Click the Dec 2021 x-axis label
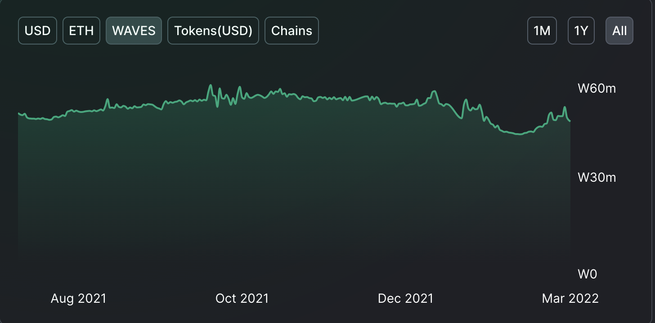Viewport: 655px width, 323px height. coord(405,298)
